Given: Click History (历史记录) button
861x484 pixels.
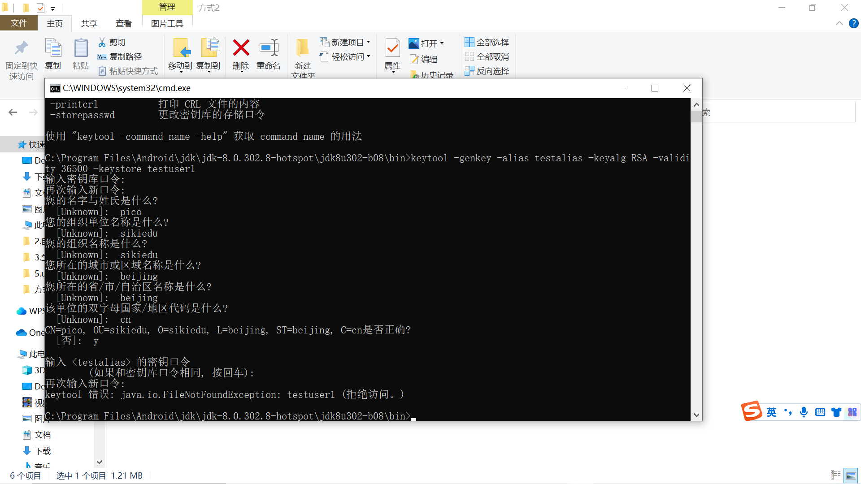Looking at the screenshot, I should pos(432,75).
